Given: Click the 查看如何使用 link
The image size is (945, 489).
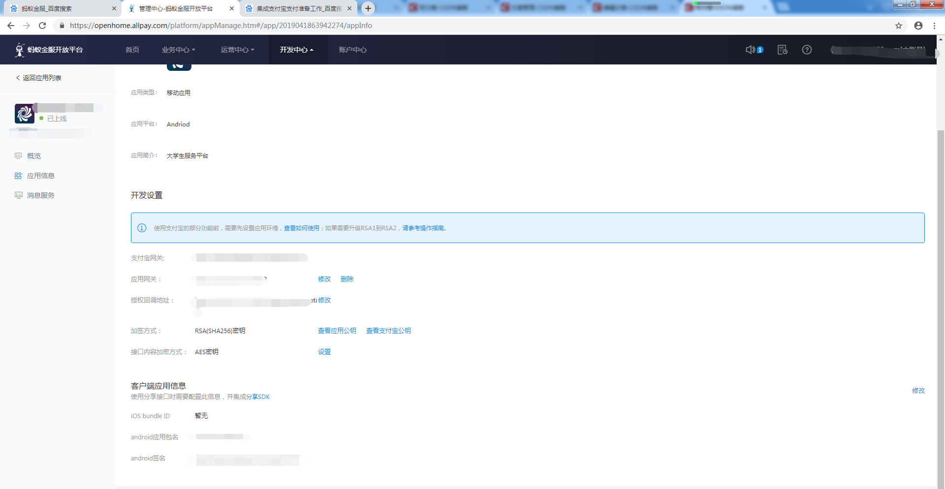Looking at the screenshot, I should pyautogui.click(x=302, y=228).
